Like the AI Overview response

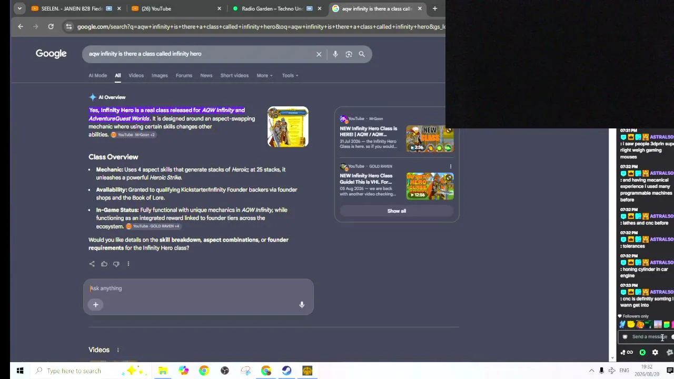[104, 264]
